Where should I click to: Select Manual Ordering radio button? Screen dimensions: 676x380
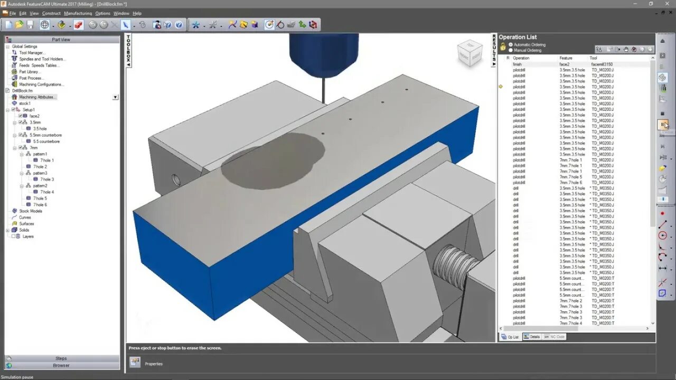click(x=510, y=50)
